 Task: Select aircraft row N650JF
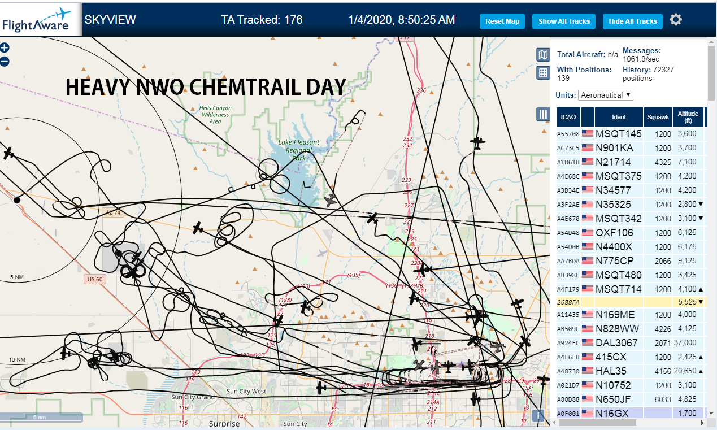click(631, 399)
